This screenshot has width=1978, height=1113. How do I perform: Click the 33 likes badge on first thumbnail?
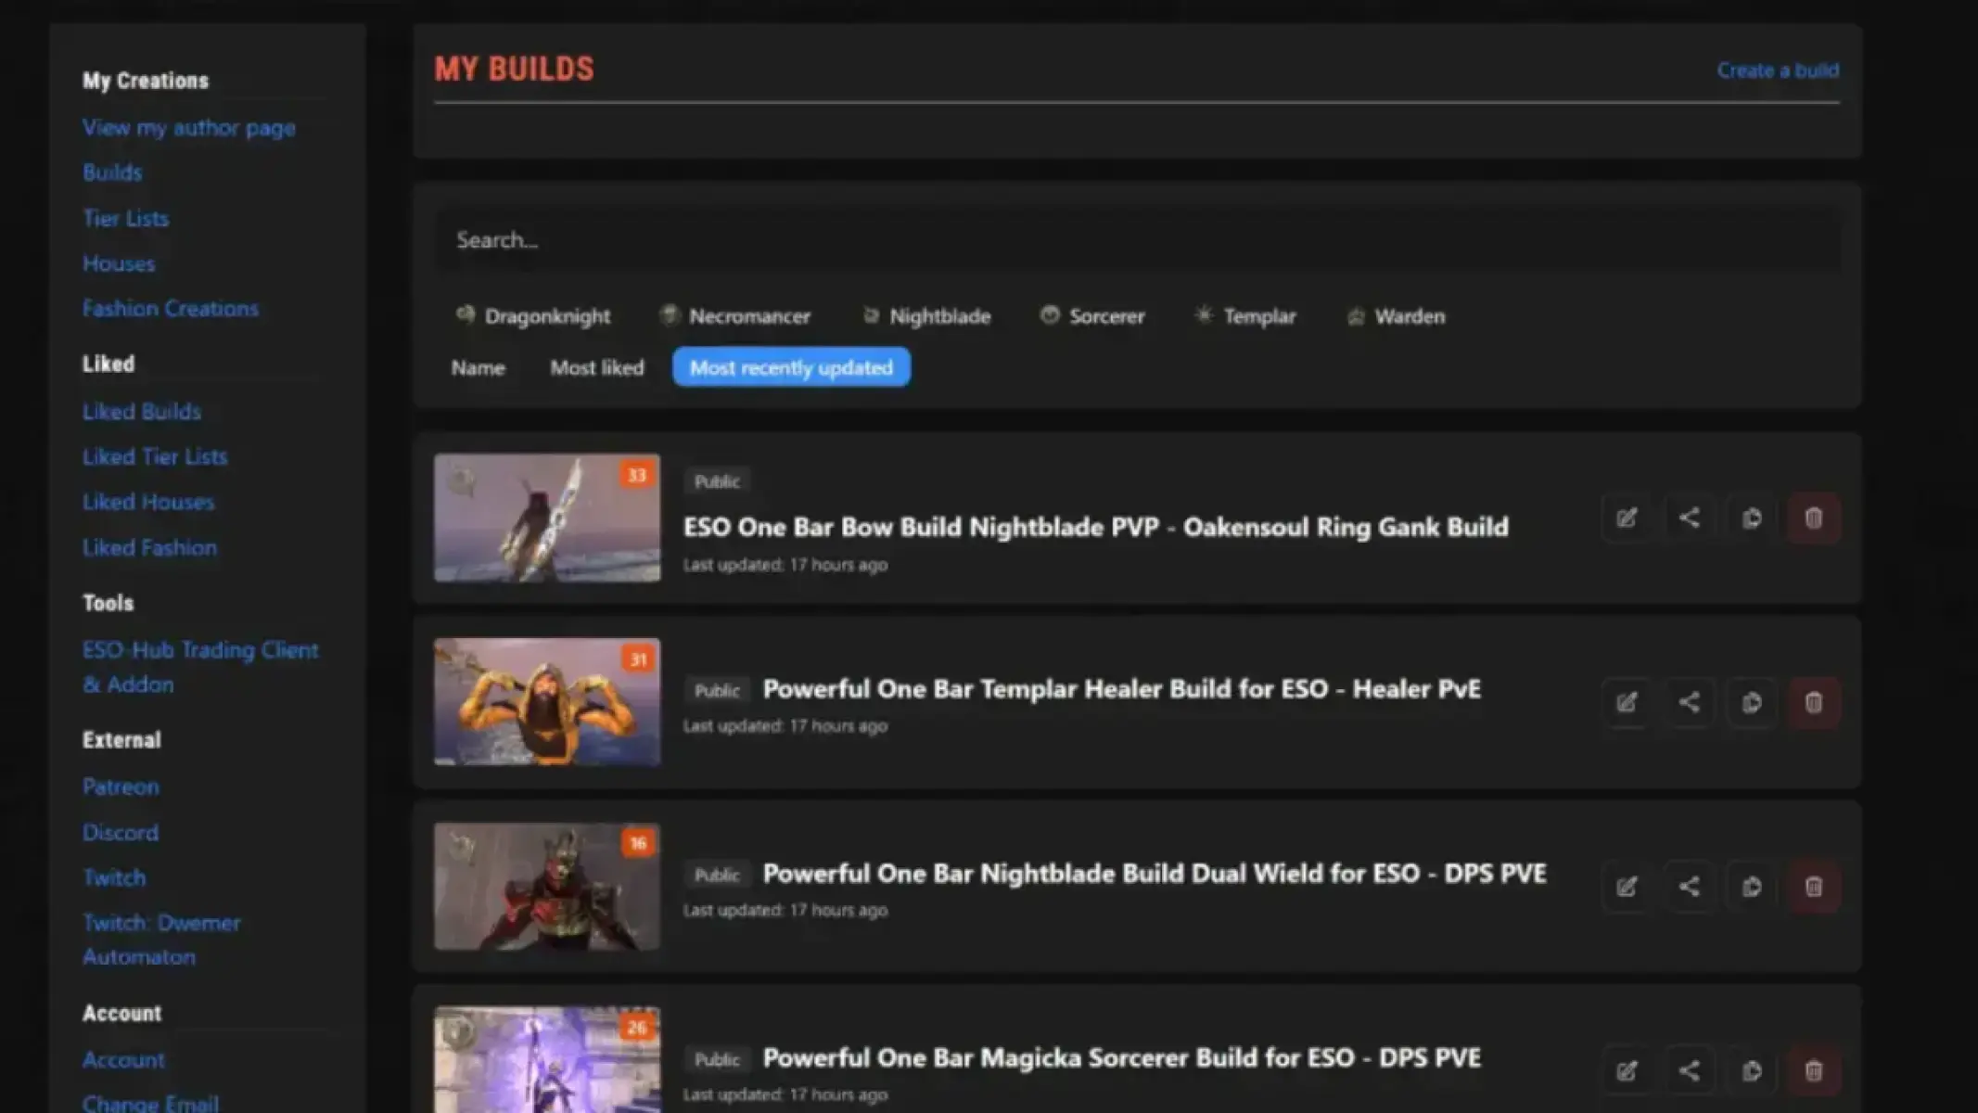[636, 476]
